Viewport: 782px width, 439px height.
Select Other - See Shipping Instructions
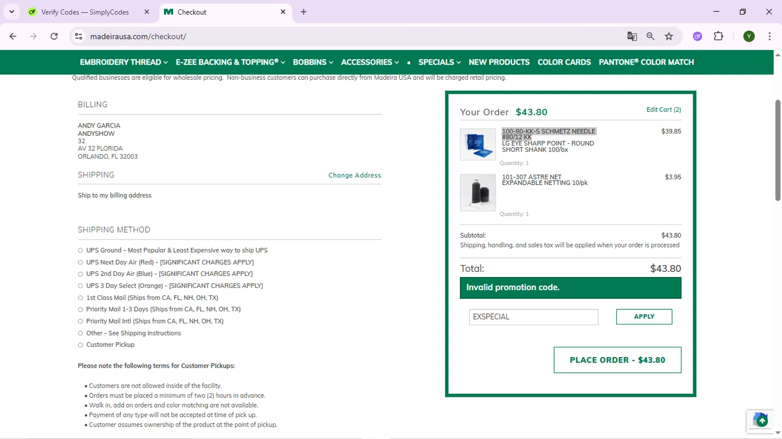click(x=80, y=333)
